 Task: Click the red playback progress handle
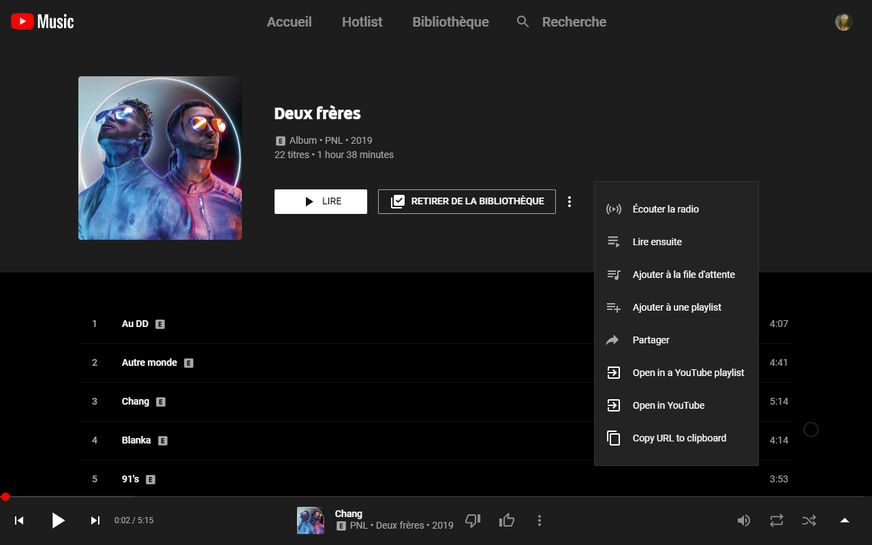[5, 497]
